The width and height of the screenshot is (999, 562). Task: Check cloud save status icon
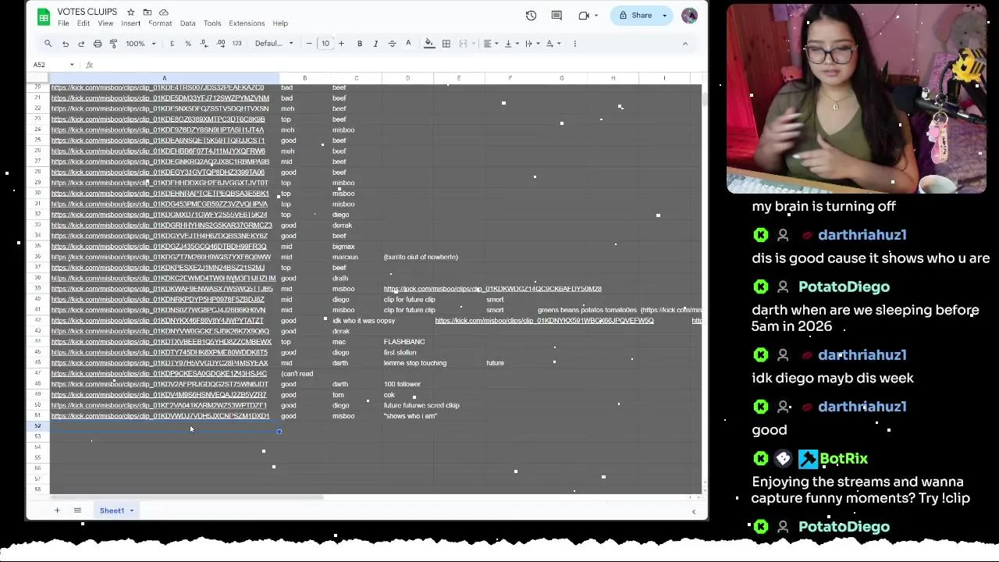163,12
